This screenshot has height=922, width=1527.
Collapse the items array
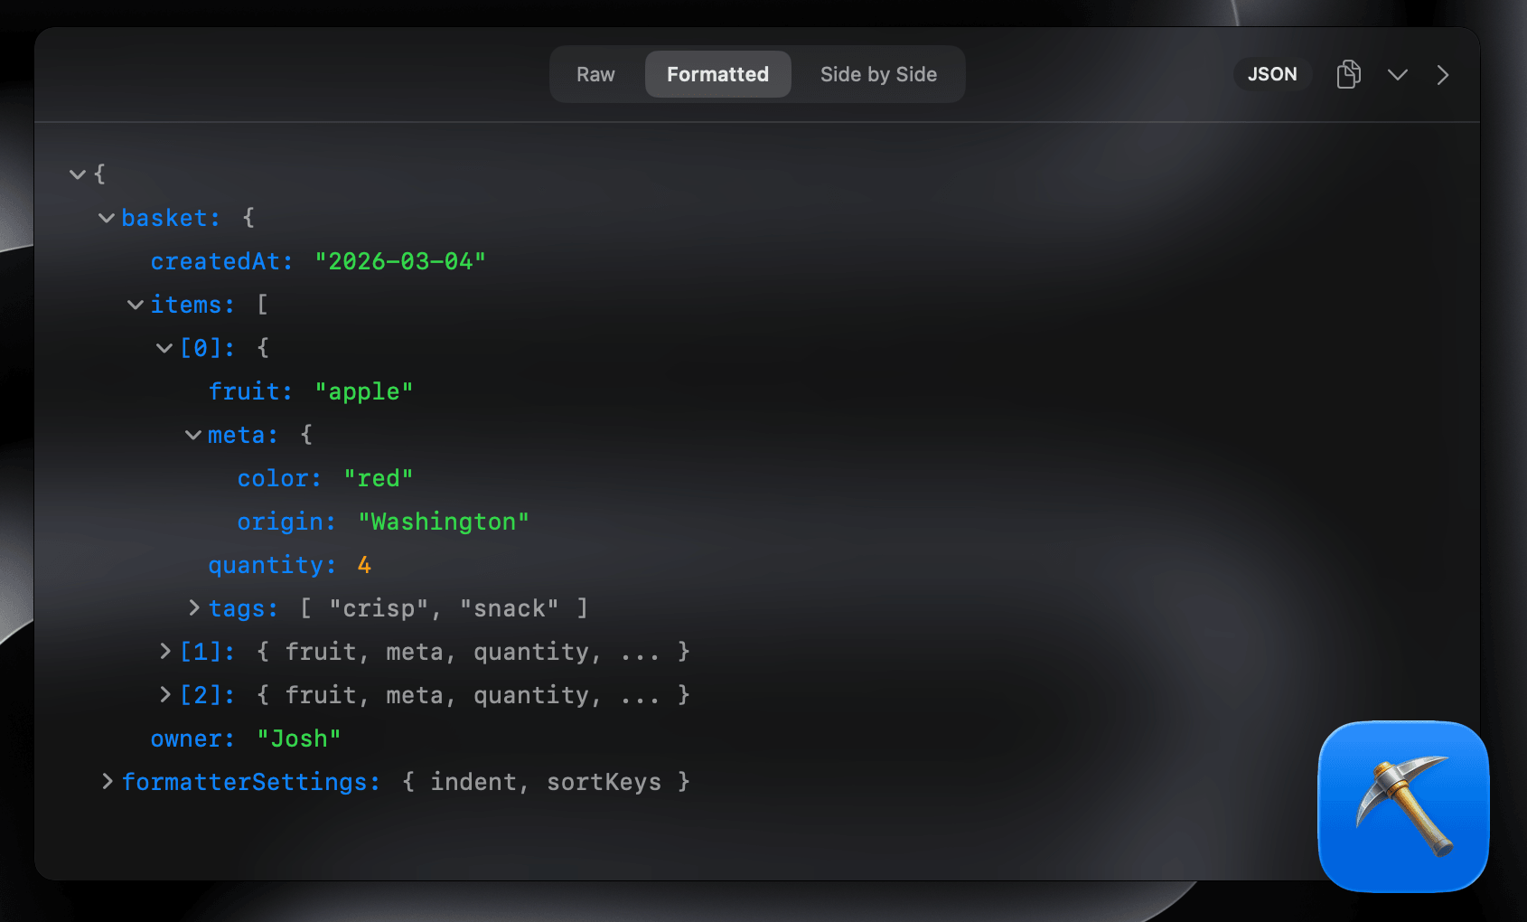pyautogui.click(x=136, y=305)
